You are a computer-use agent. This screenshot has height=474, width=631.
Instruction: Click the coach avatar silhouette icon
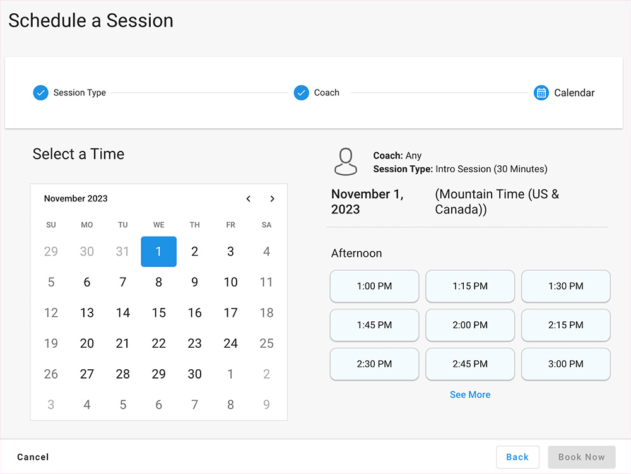(x=346, y=162)
